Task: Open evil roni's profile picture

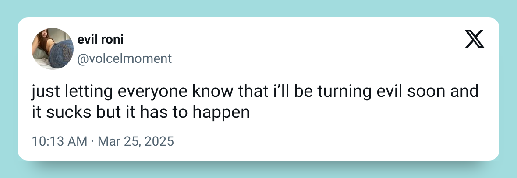Action: point(52,48)
